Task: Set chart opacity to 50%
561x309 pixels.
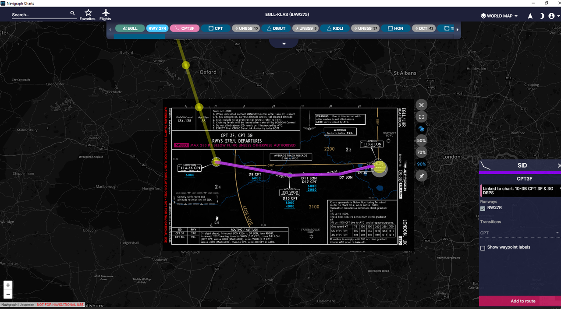Action: point(421,140)
